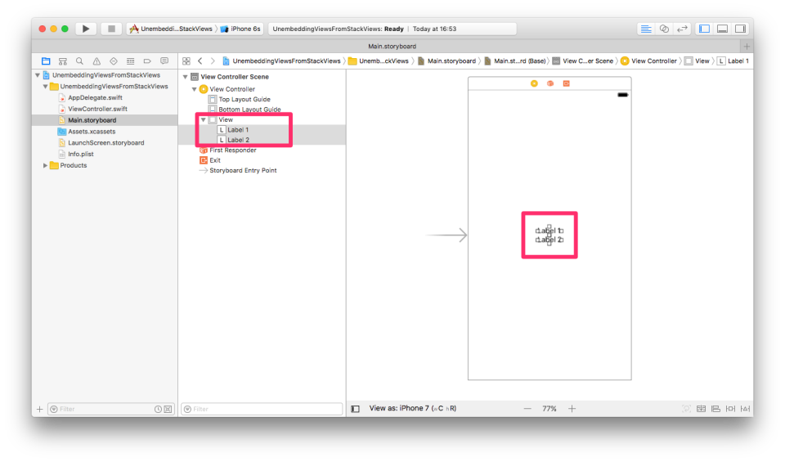Open the Project navigator folder icon
785x462 pixels.
pyautogui.click(x=46, y=61)
